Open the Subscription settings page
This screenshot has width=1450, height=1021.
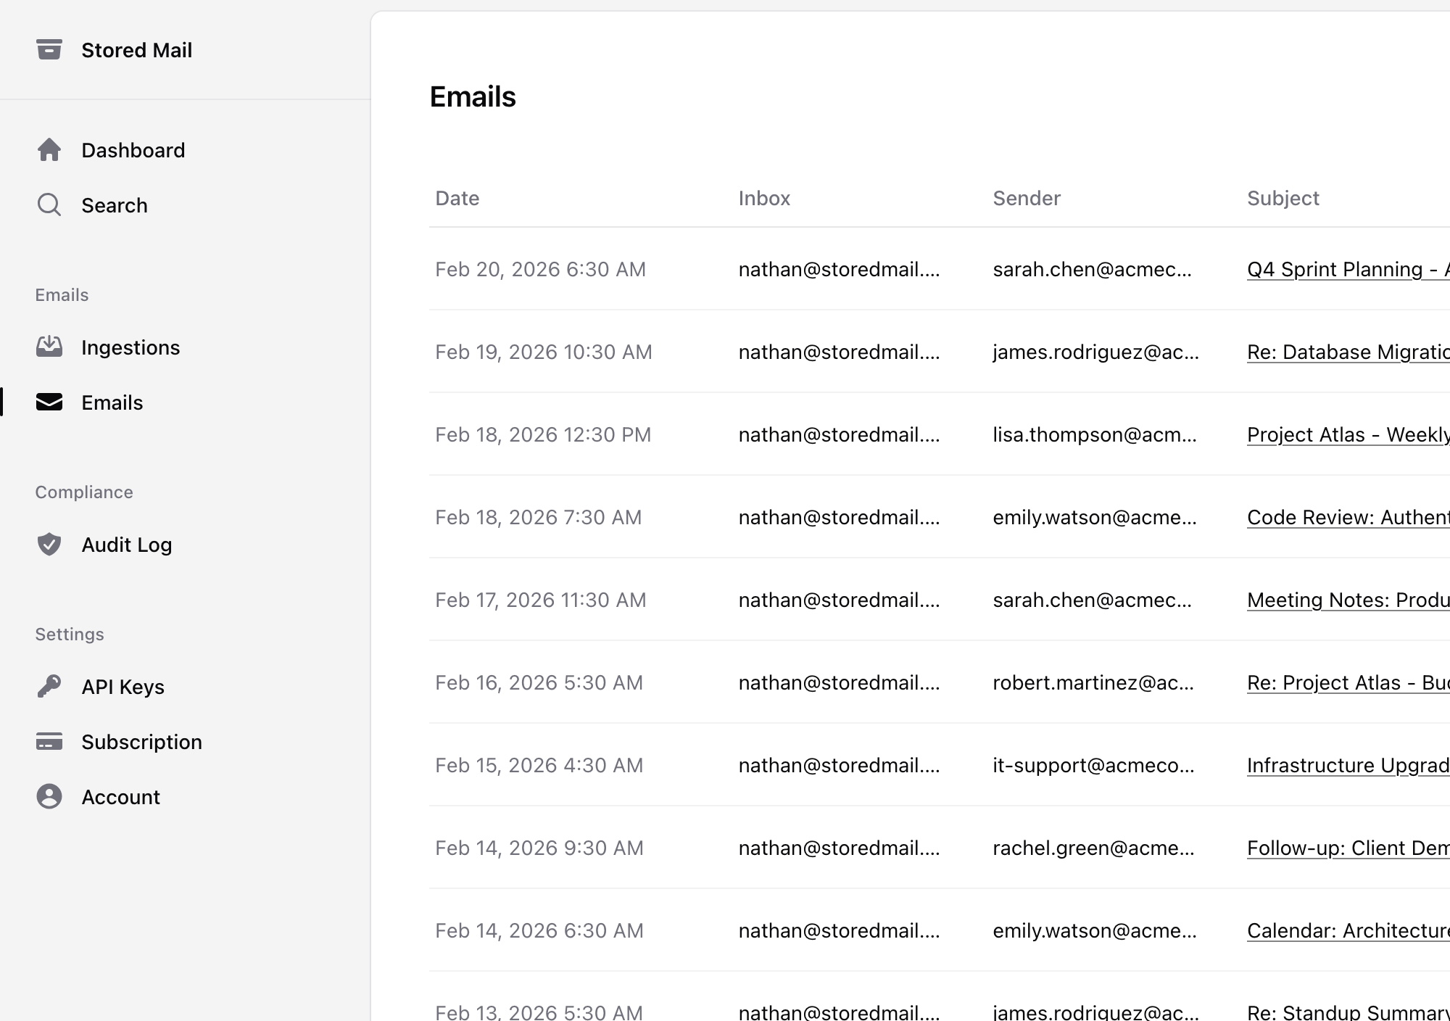pyautogui.click(x=141, y=742)
